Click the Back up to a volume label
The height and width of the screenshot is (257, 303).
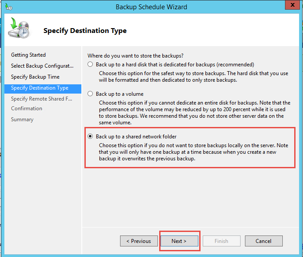pyautogui.click(x=120, y=94)
